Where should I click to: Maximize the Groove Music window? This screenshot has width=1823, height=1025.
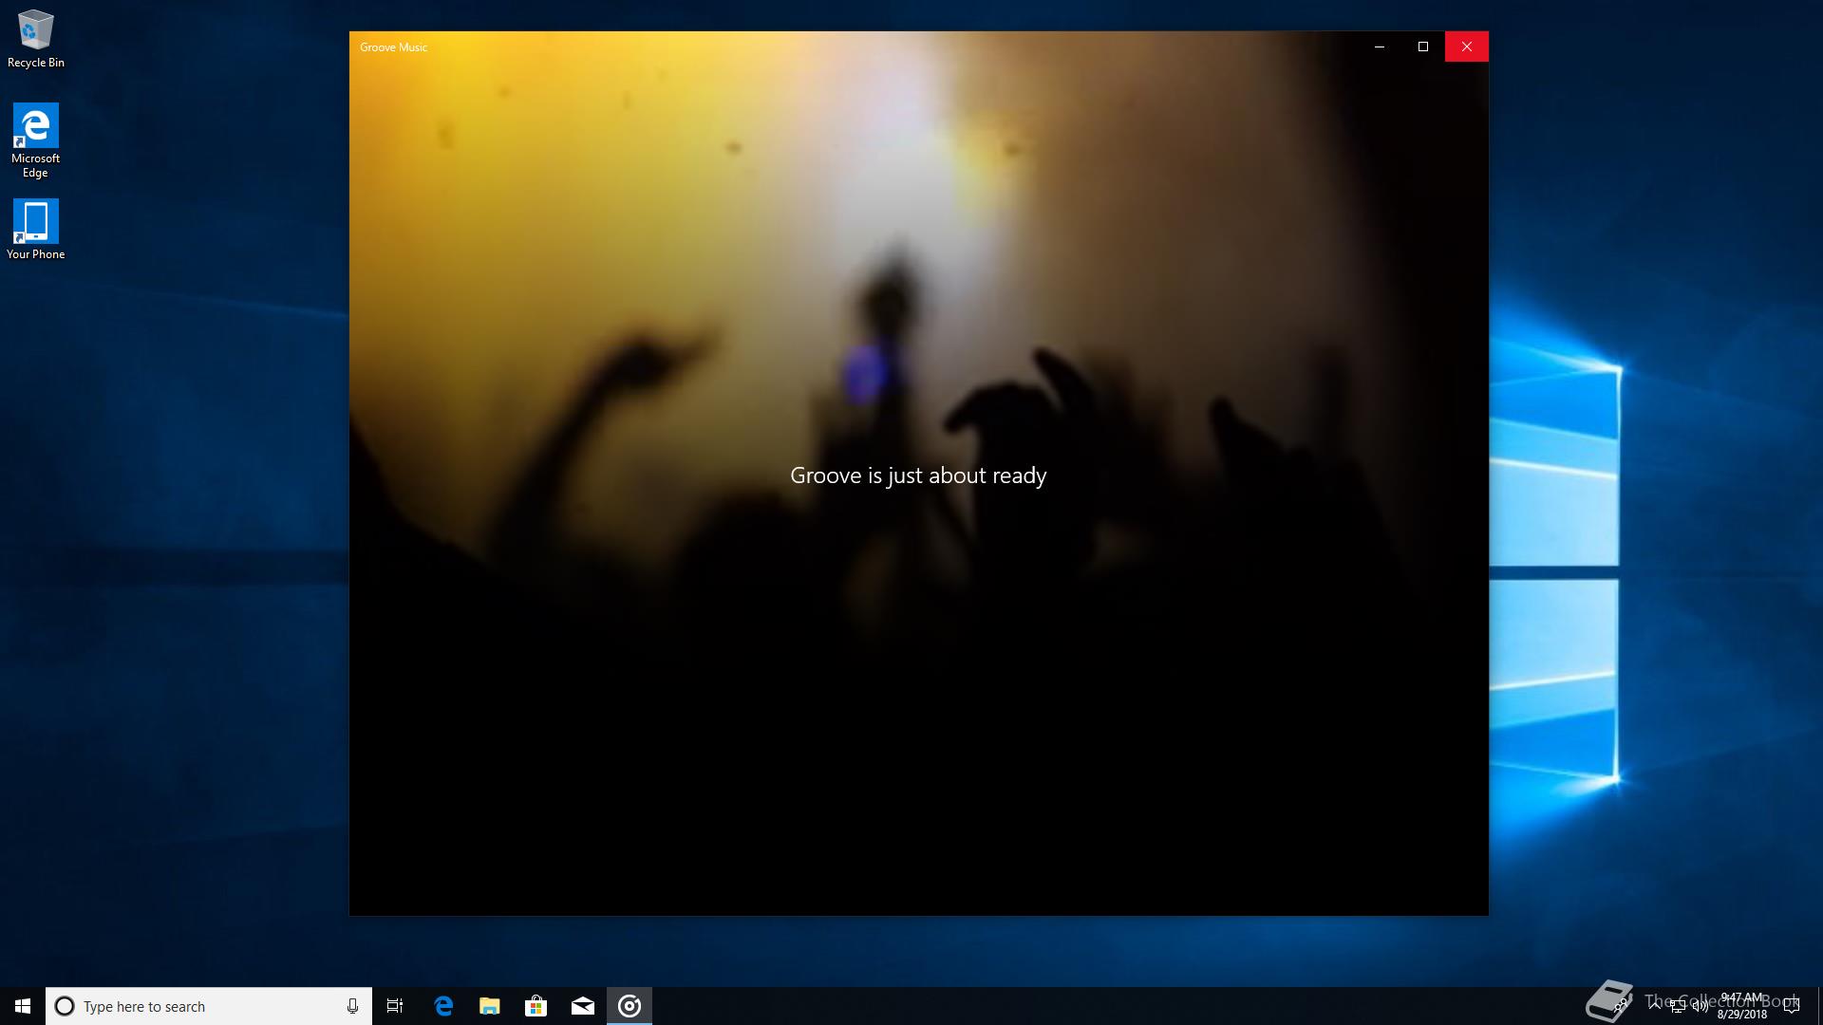(1423, 47)
